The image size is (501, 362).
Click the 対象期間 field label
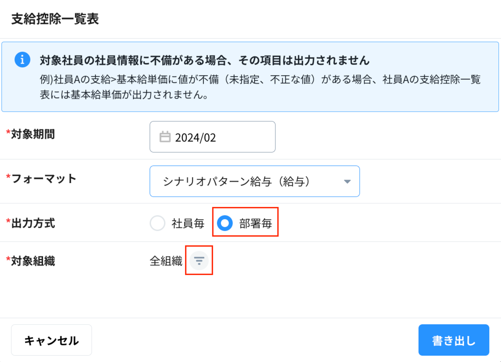[32, 134]
